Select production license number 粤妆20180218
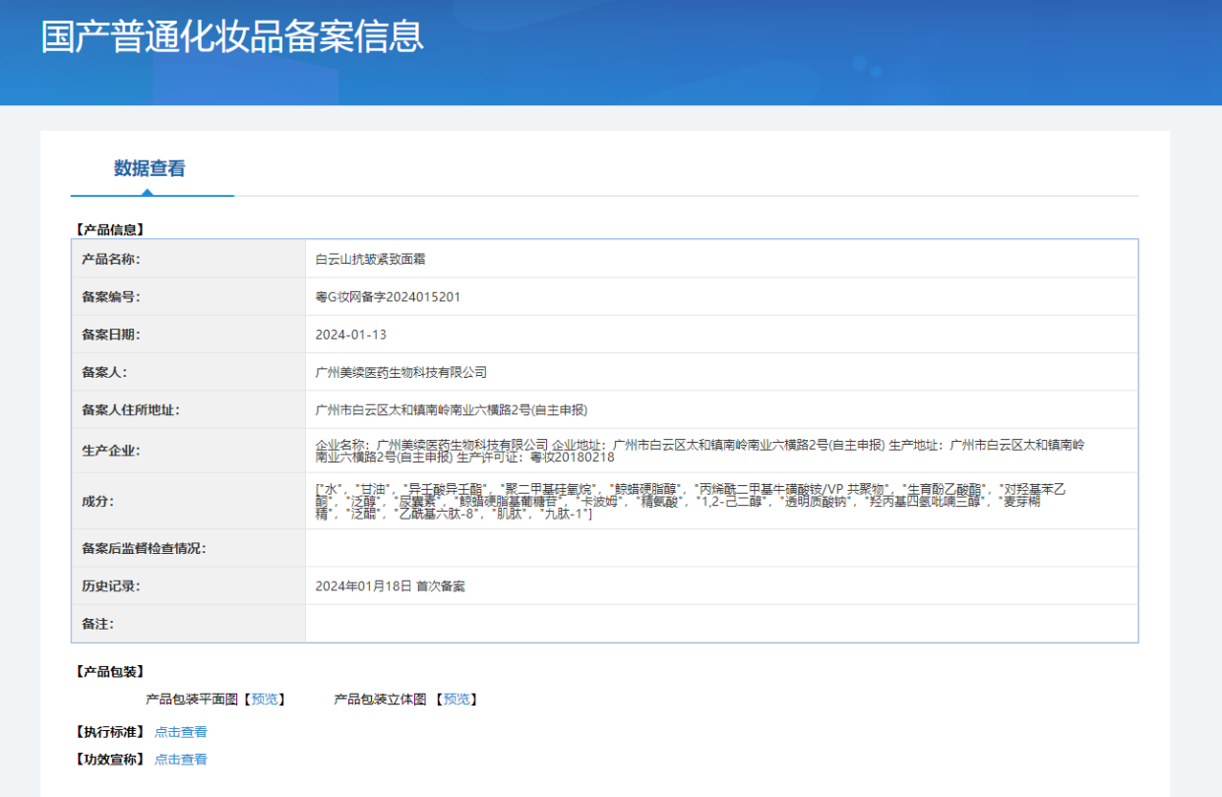The width and height of the screenshot is (1222, 797). pyautogui.click(x=573, y=458)
